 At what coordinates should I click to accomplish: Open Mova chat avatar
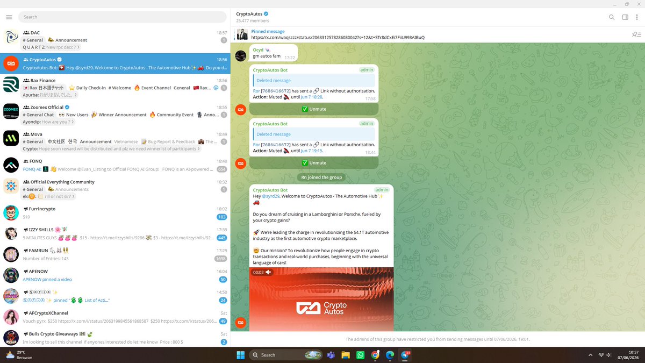pyautogui.click(x=11, y=138)
